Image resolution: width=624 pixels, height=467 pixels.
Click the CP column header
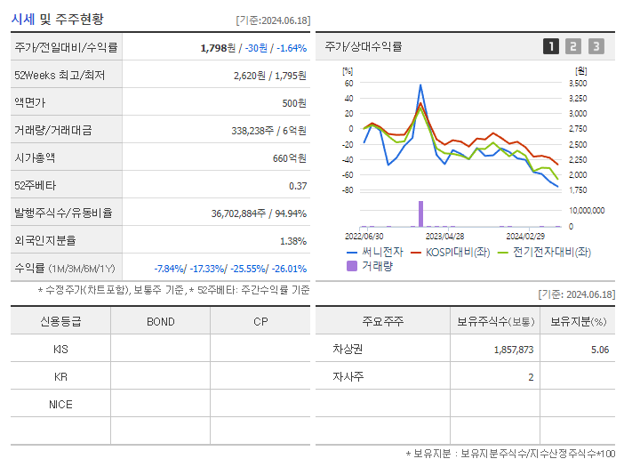(260, 322)
